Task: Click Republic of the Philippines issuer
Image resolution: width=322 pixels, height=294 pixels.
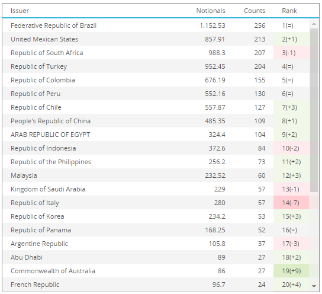Action: click(x=51, y=162)
